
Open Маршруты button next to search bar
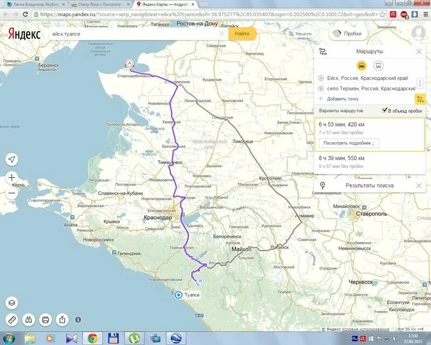pyautogui.click(x=301, y=34)
